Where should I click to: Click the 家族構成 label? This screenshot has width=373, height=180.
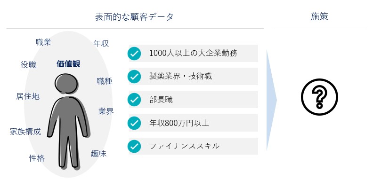click(x=25, y=131)
